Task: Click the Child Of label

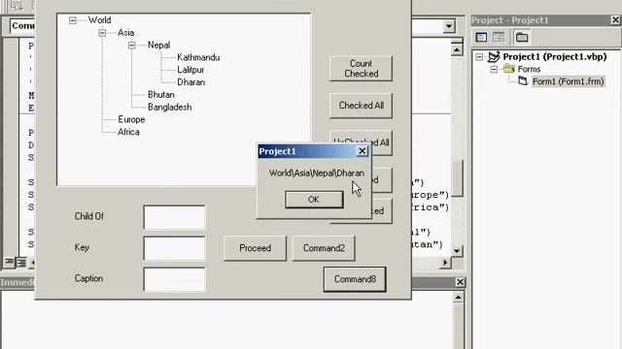Action: coord(88,216)
